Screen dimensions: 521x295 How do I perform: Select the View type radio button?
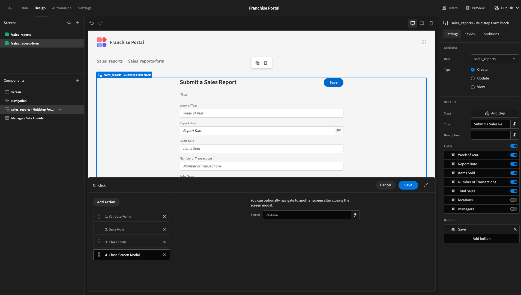pos(473,87)
